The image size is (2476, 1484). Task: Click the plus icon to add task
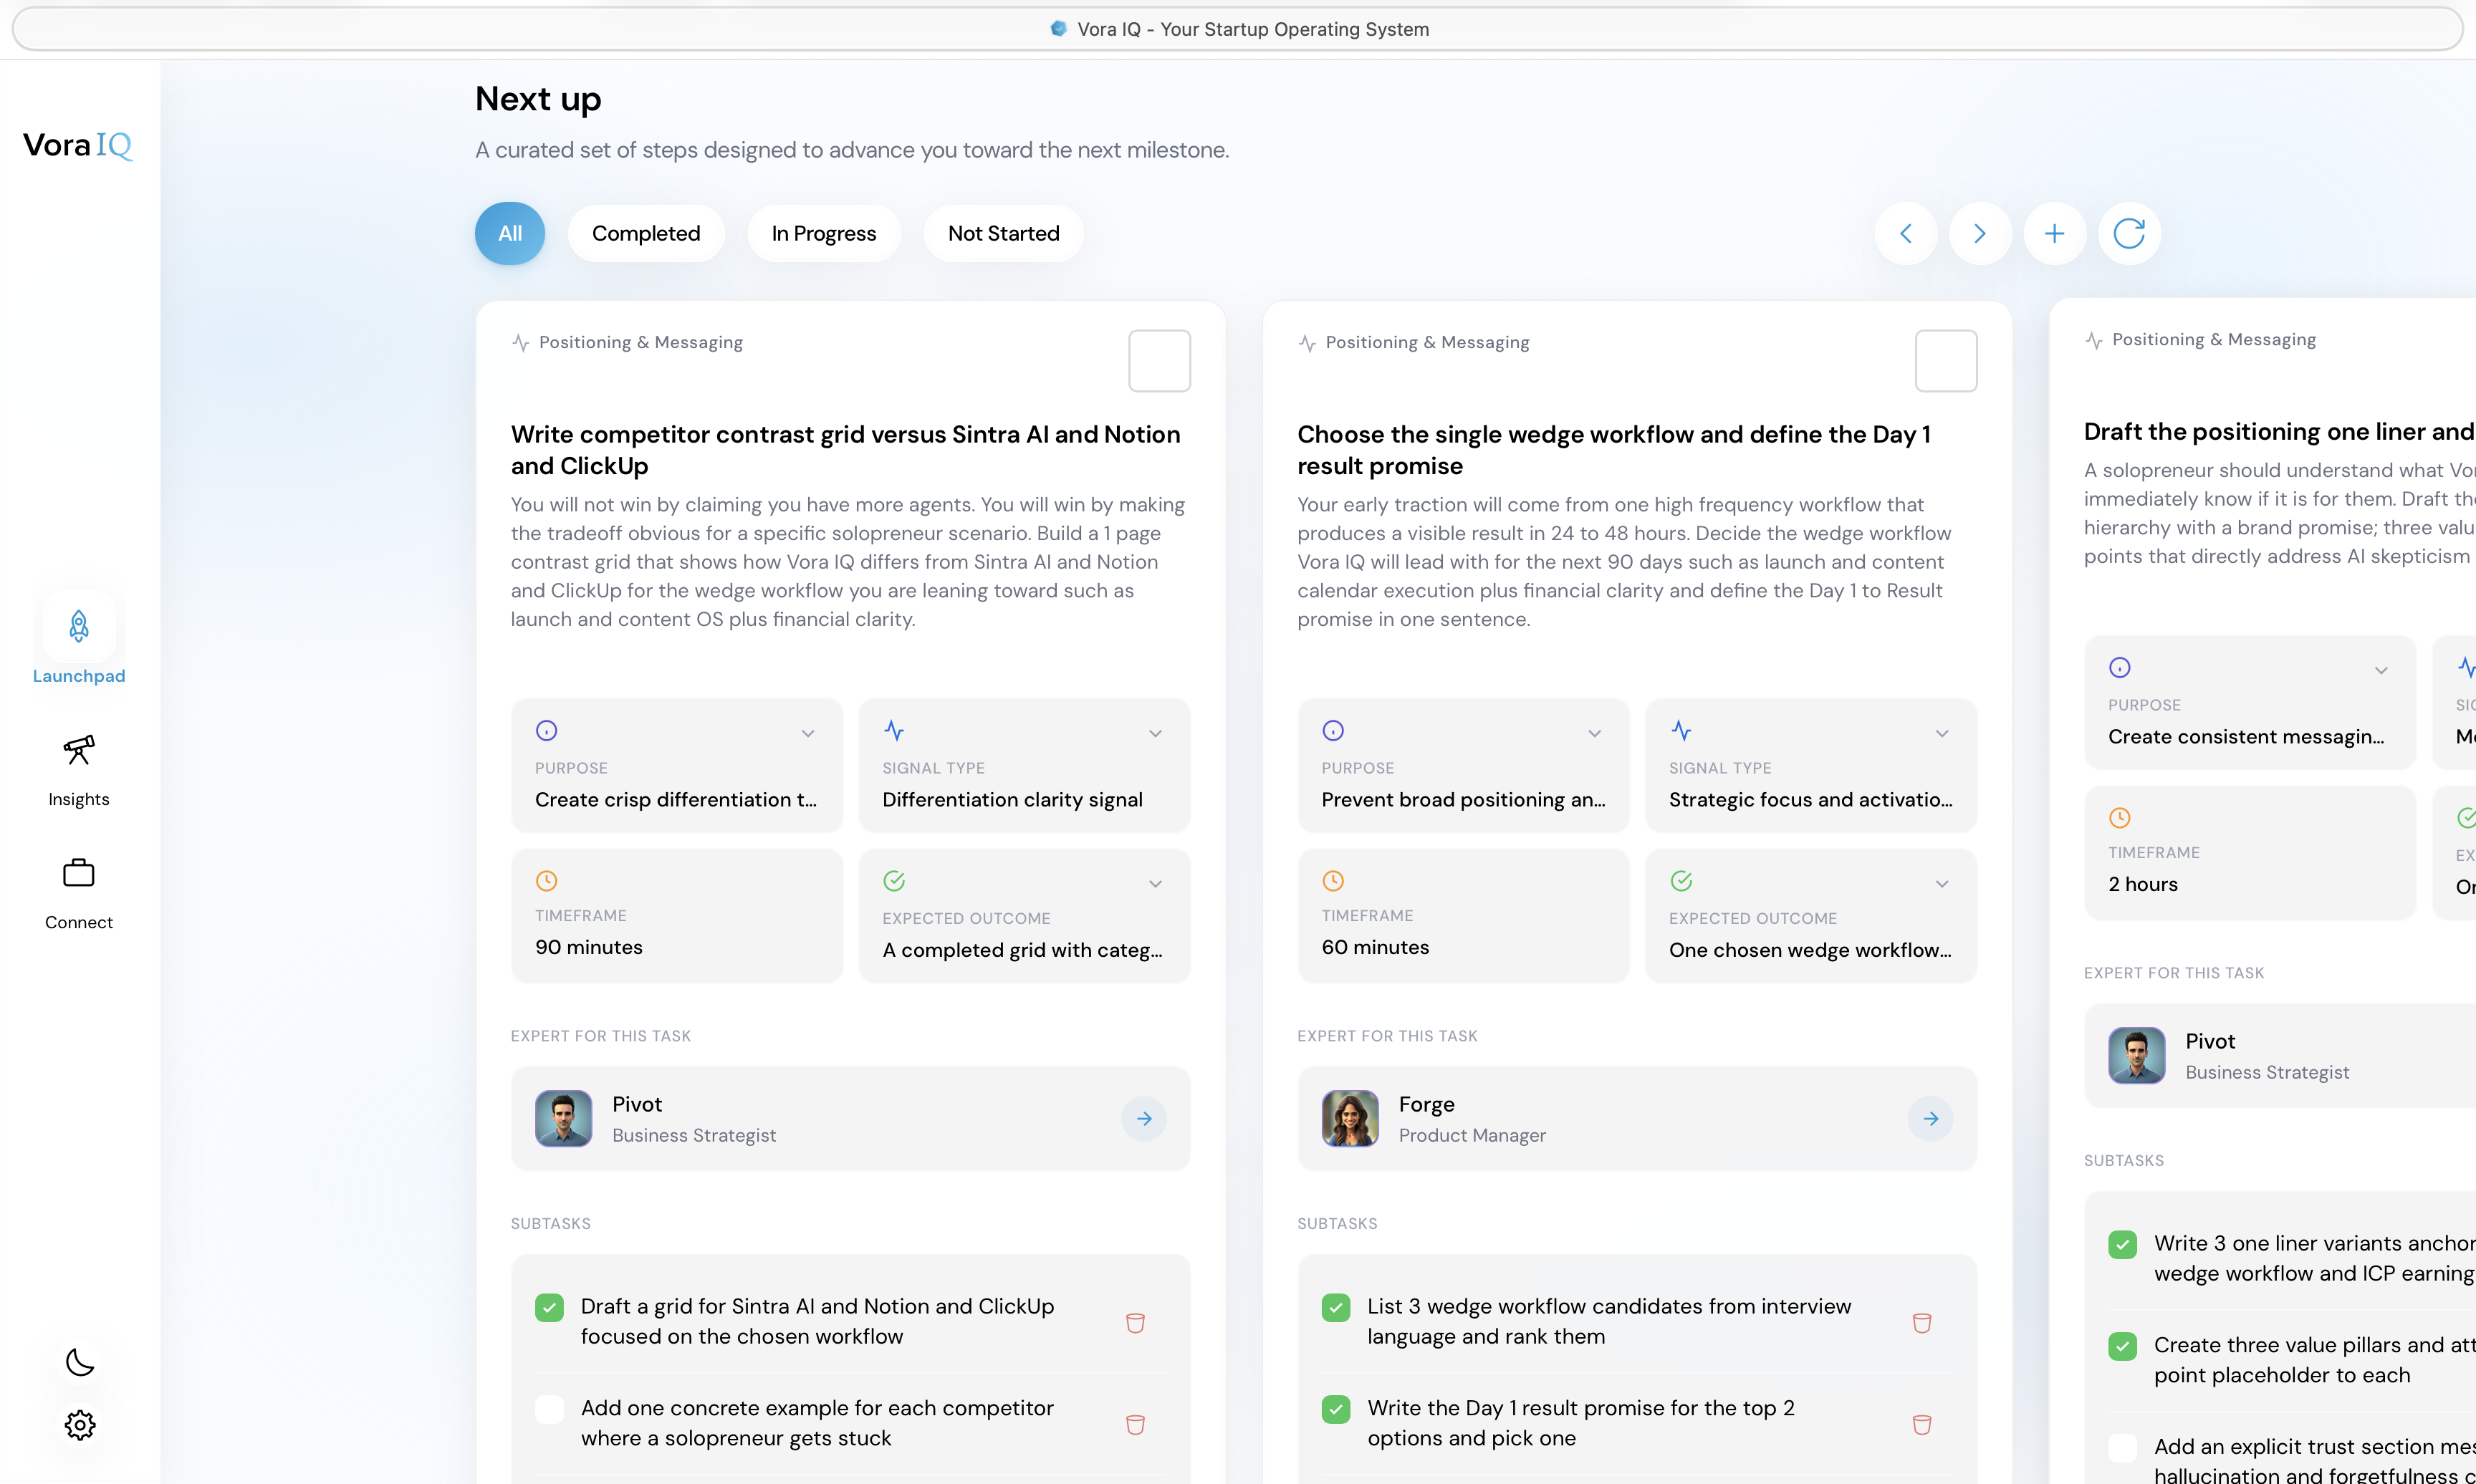pos(2054,234)
